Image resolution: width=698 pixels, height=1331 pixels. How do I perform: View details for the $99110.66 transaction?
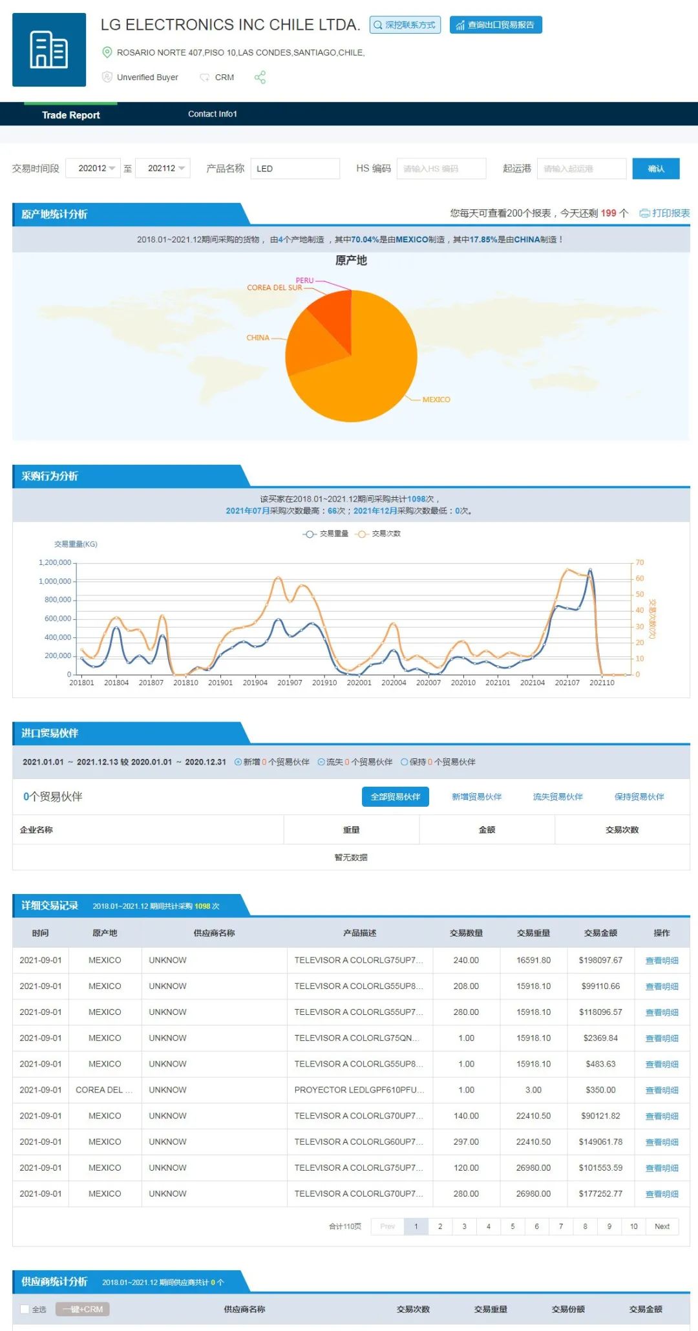coord(662,986)
